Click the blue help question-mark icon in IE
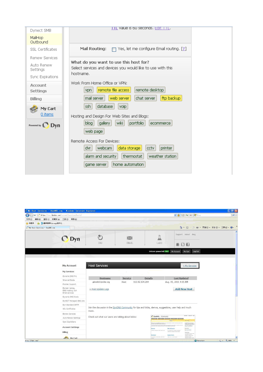Viewport: 263px width, 372px height. (x=231, y=227)
